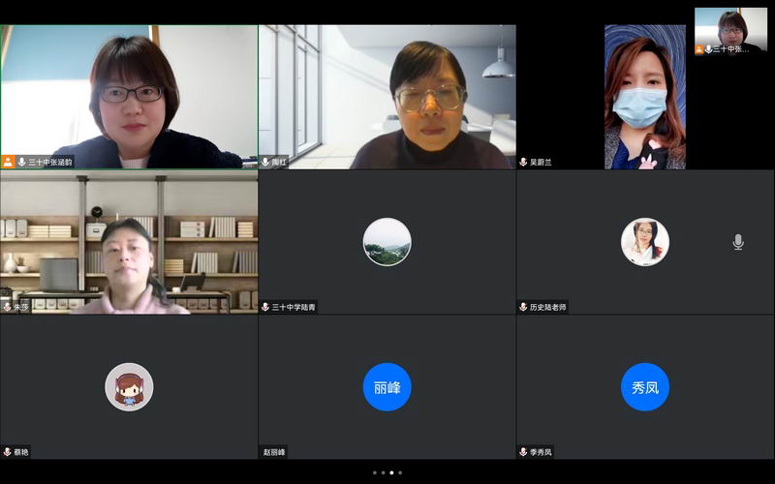Click the cartoon girl avatar of 蔡艳
775x484 pixels.
click(x=129, y=387)
